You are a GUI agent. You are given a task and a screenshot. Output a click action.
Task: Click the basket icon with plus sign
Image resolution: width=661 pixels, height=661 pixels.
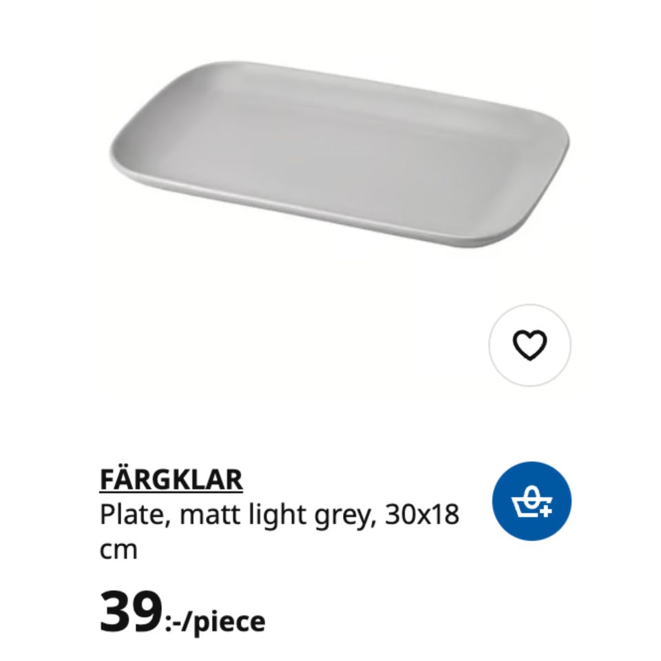tap(532, 501)
